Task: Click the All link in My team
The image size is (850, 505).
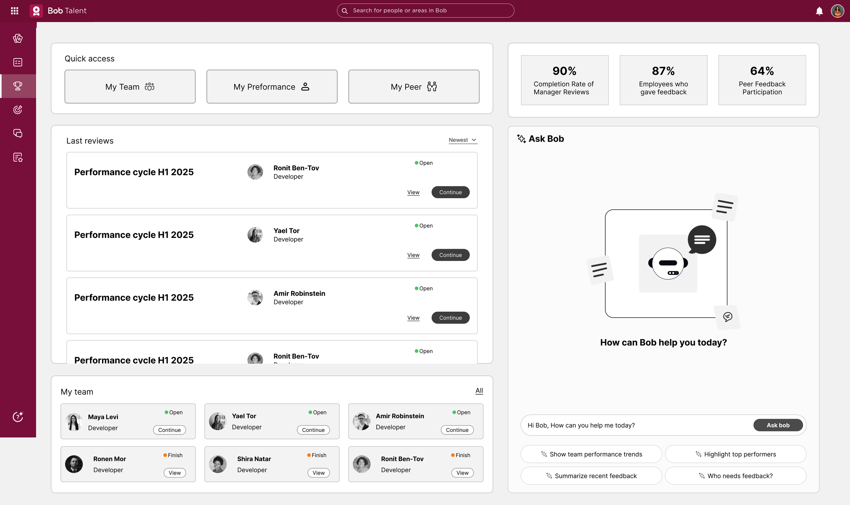Action: click(479, 391)
